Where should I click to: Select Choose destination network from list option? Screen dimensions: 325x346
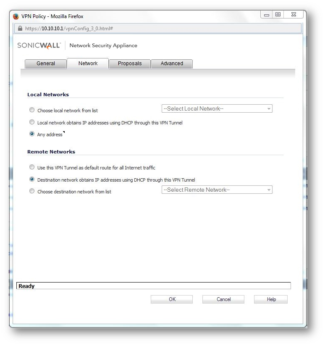click(32, 191)
